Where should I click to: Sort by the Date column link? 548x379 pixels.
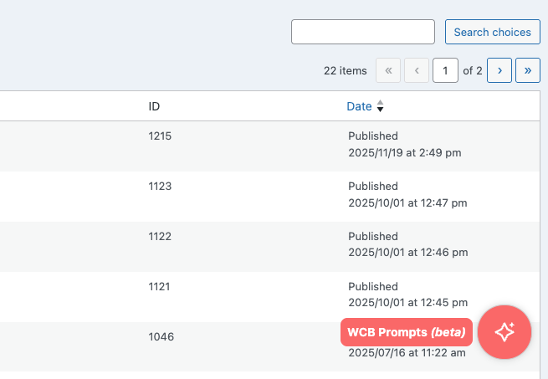[359, 106]
